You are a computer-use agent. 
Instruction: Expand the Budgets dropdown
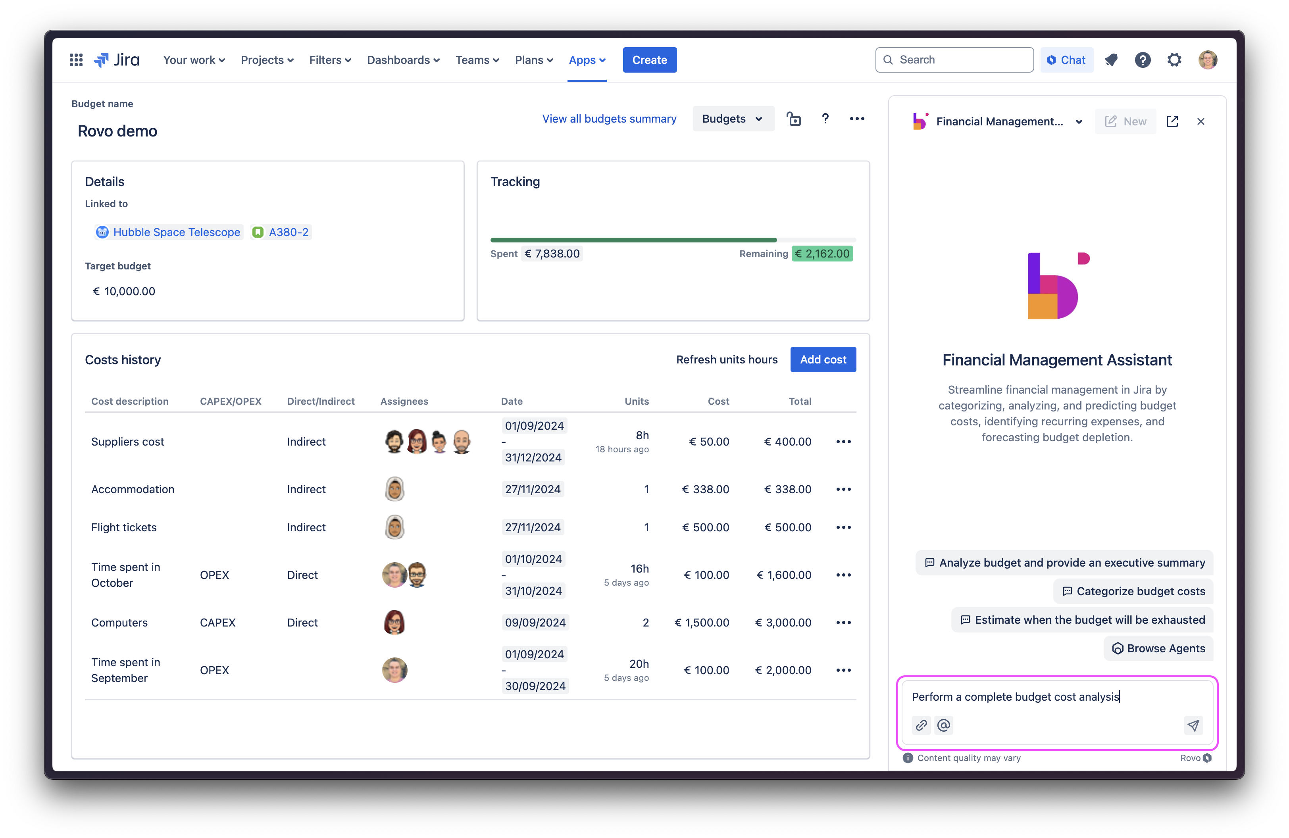pos(732,119)
